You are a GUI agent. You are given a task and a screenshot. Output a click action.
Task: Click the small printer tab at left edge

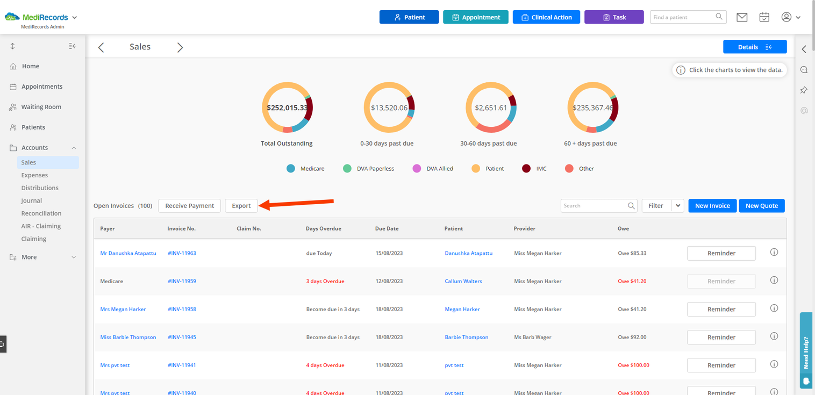3,344
